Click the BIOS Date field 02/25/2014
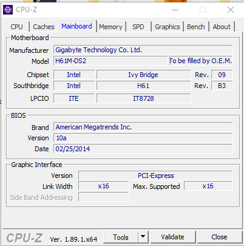The height and width of the screenshot is (246, 244). 143,149
